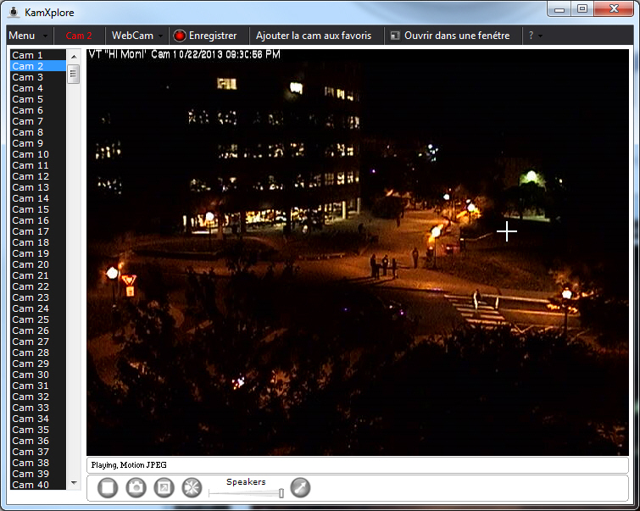Load Cam 35 from the list
This screenshot has width=640, height=511.
pyautogui.click(x=38, y=430)
